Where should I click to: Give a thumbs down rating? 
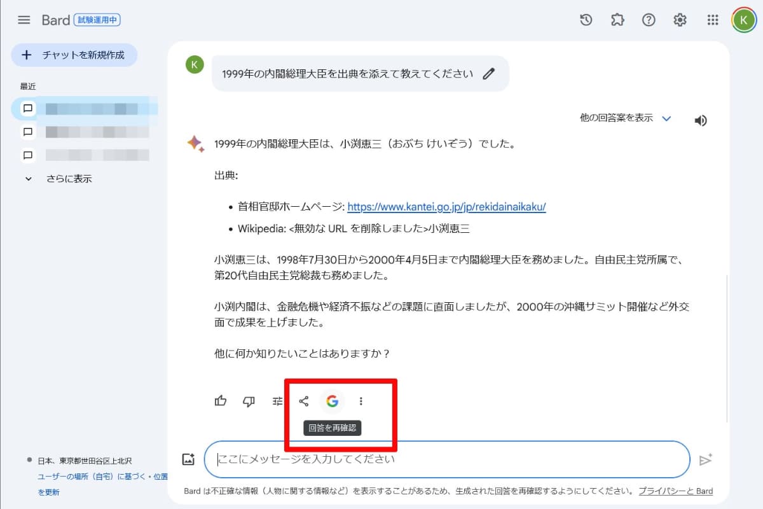pyautogui.click(x=249, y=401)
